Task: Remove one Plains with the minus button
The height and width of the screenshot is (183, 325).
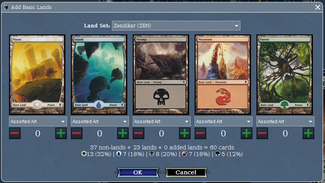Action: pyautogui.click(x=15, y=133)
